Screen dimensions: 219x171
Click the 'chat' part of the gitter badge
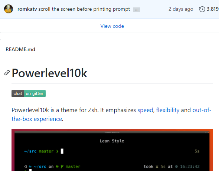pyautogui.click(x=18, y=93)
